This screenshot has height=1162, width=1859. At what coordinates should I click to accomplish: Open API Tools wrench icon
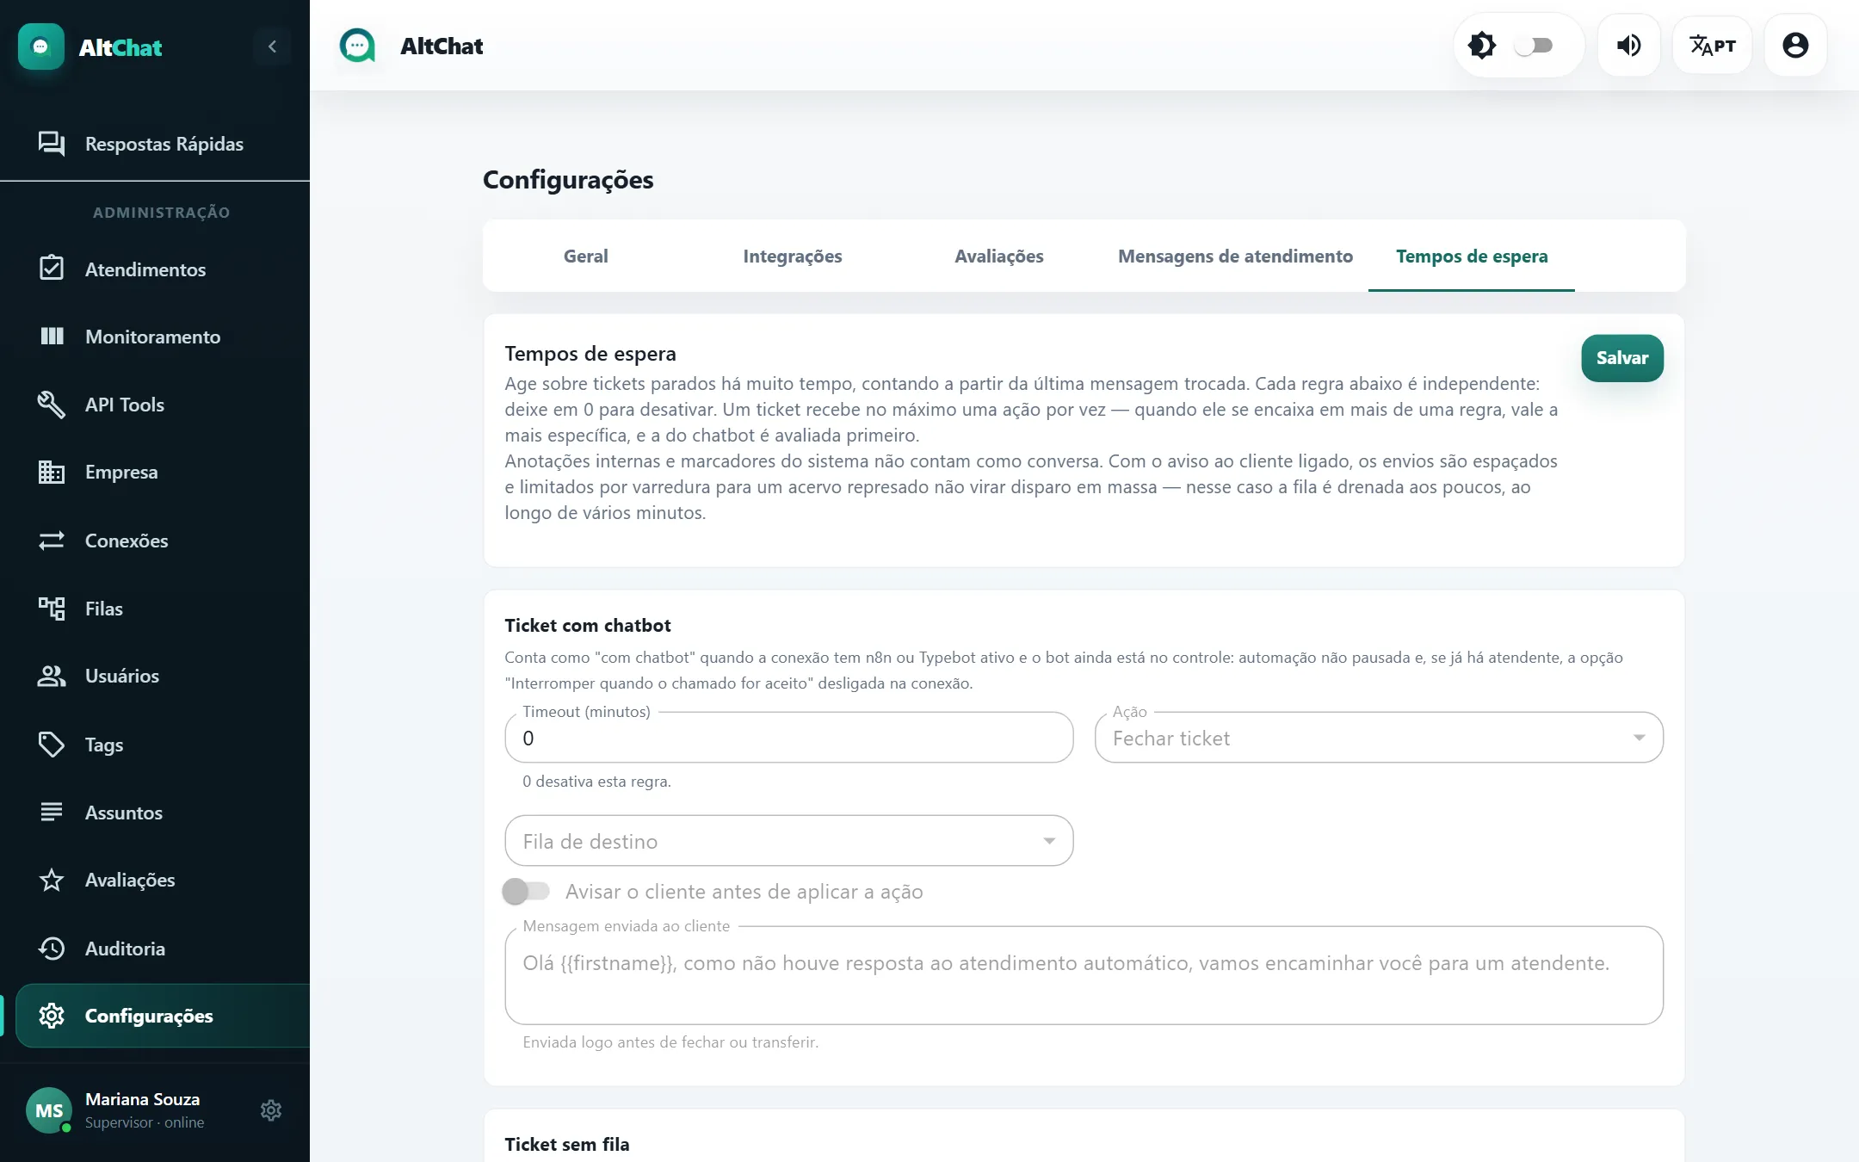(52, 405)
